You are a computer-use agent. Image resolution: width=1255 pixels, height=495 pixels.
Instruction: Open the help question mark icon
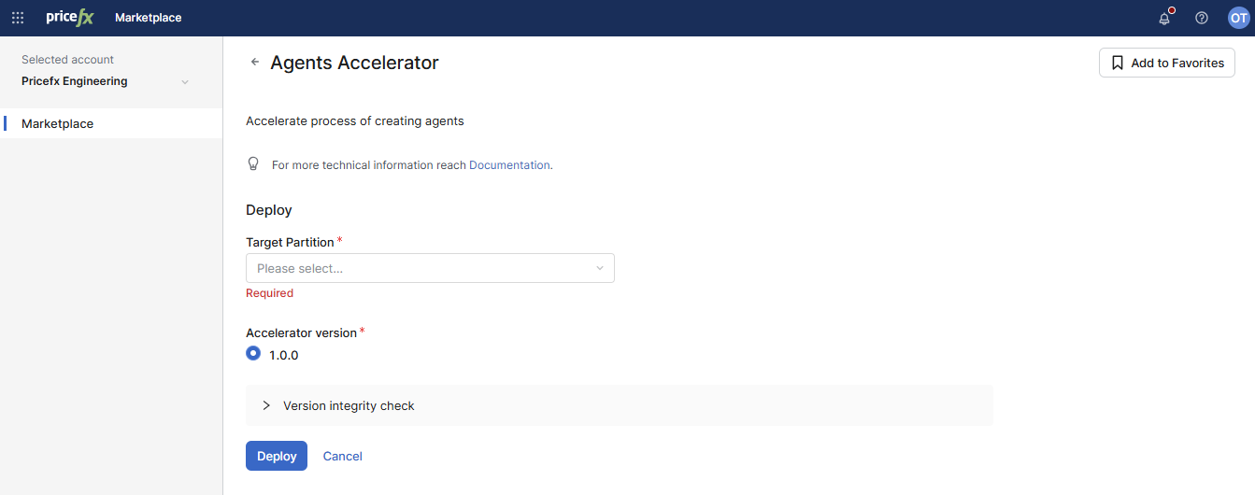point(1202,18)
